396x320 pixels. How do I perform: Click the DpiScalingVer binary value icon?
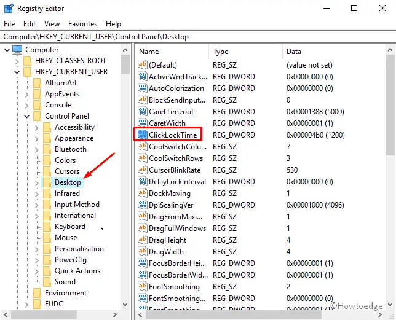(x=143, y=205)
